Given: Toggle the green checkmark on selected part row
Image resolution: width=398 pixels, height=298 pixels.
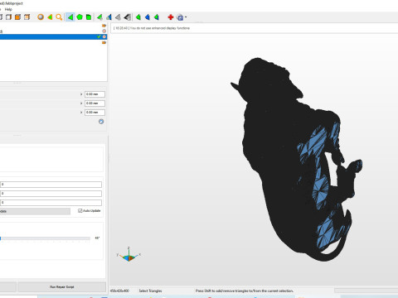Looking at the screenshot, I should click(x=99, y=36).
